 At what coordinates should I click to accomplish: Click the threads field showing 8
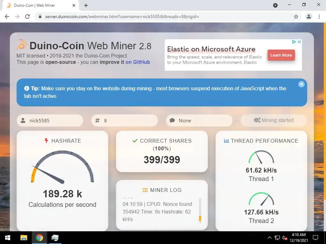[x=124, y=120]
